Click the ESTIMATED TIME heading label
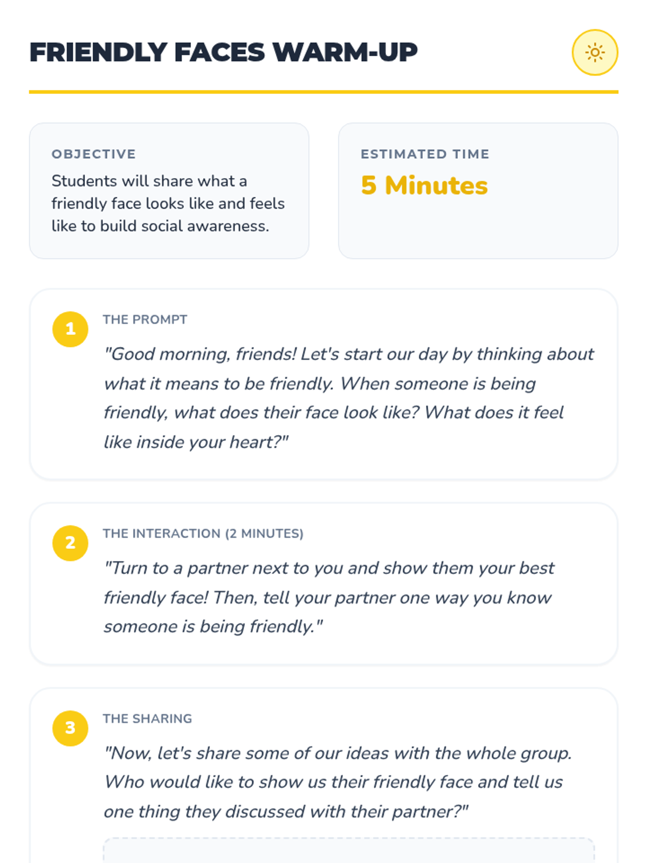Image resolution: width=647 pixels, height=863 pixels. click(x=425, y=154)
